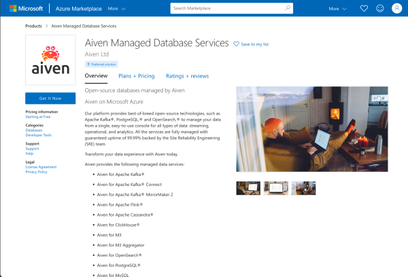Select the third fireplace photo thumbnail
The width and height of the screenshot is (408, 277).
click(x=304, y=188)
